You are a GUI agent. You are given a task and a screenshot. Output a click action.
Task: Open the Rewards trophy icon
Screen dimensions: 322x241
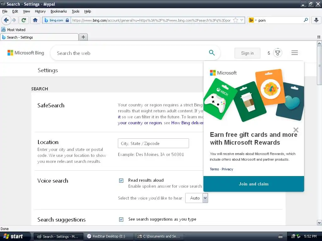click(x=277, y=53)
